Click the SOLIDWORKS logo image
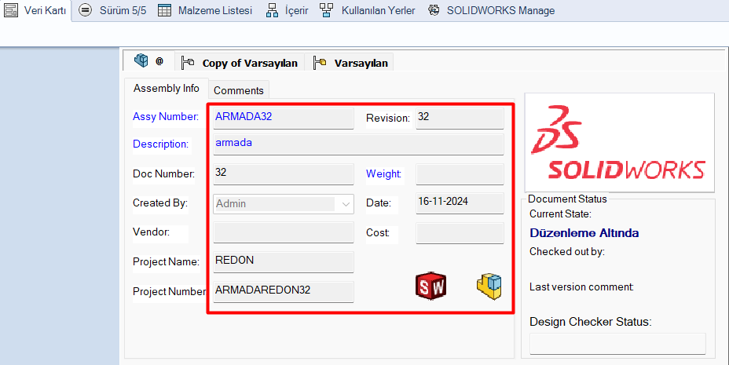Image resolution: width=729 pixels, height=365 pixels. (619, 143)
